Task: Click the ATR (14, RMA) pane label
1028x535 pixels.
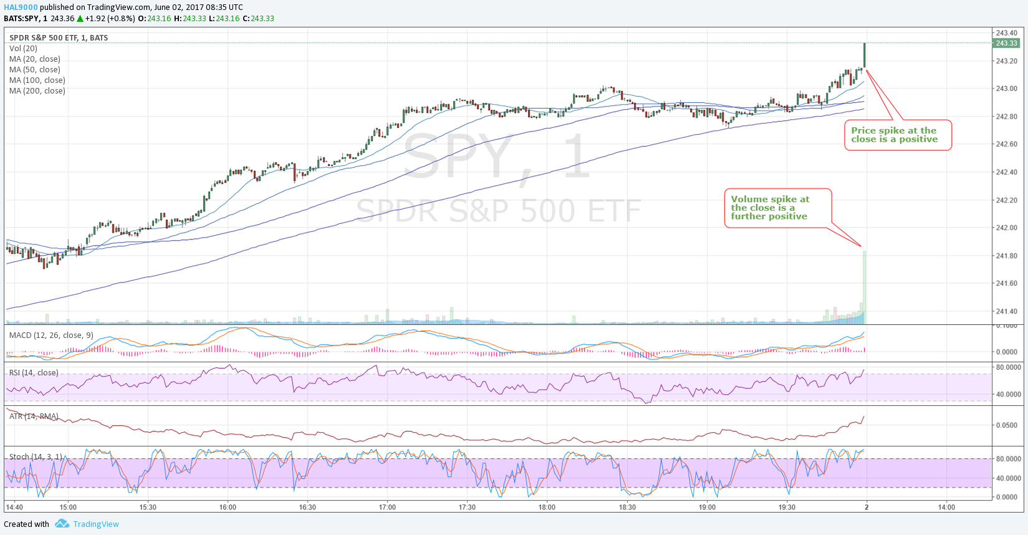Action: click(34, 416)
